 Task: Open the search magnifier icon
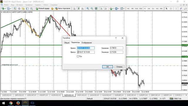coord(181,9)
